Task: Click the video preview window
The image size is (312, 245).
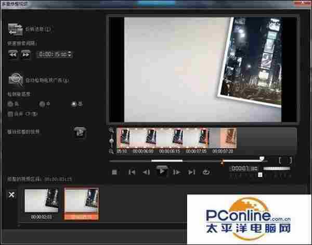Action: click(x=203, y=69)
